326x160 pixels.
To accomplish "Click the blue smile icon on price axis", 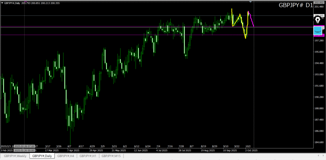I will 318,31.
